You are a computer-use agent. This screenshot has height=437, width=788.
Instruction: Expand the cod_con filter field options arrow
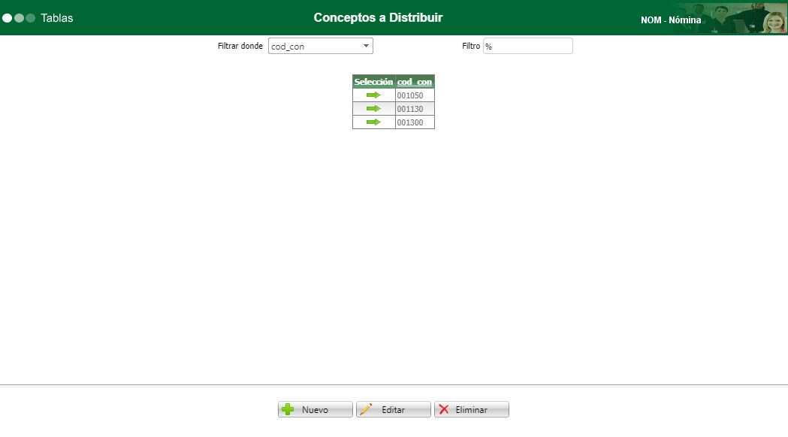366,45
